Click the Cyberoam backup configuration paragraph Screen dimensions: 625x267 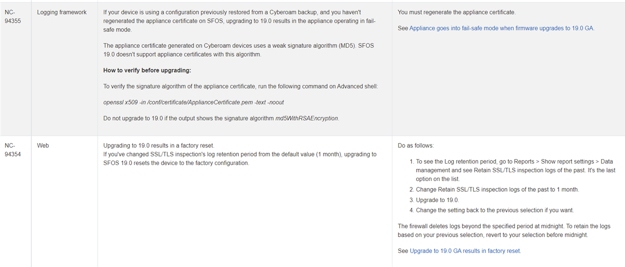[239, 21]
